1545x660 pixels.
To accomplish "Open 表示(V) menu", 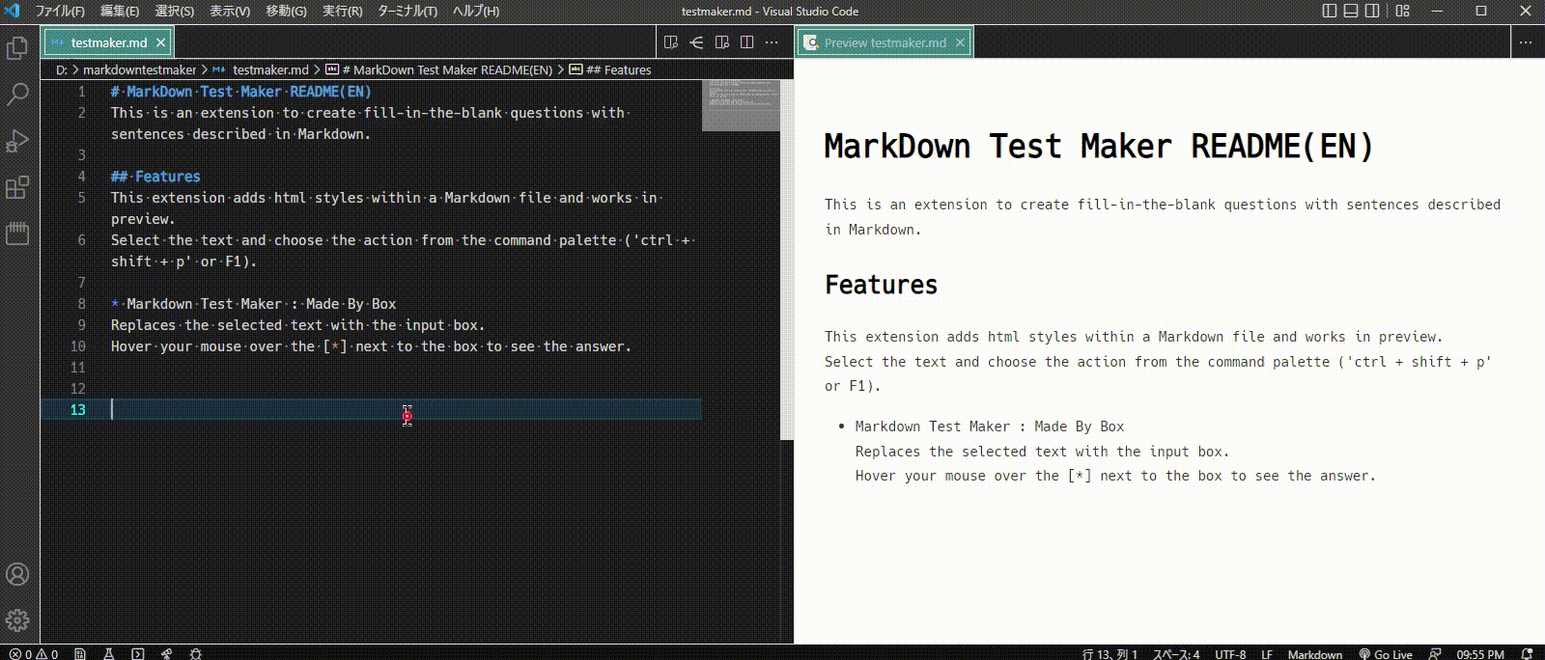I will coord(230,11).
